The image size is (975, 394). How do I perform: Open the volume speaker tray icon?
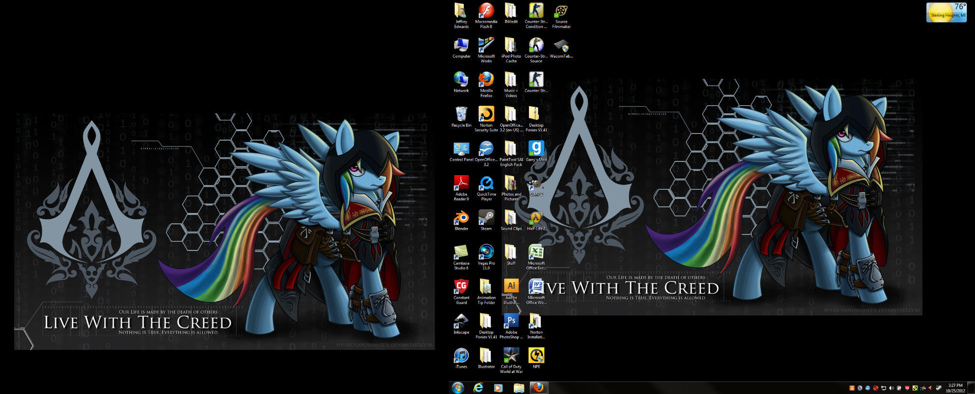[x=891, y=388]
